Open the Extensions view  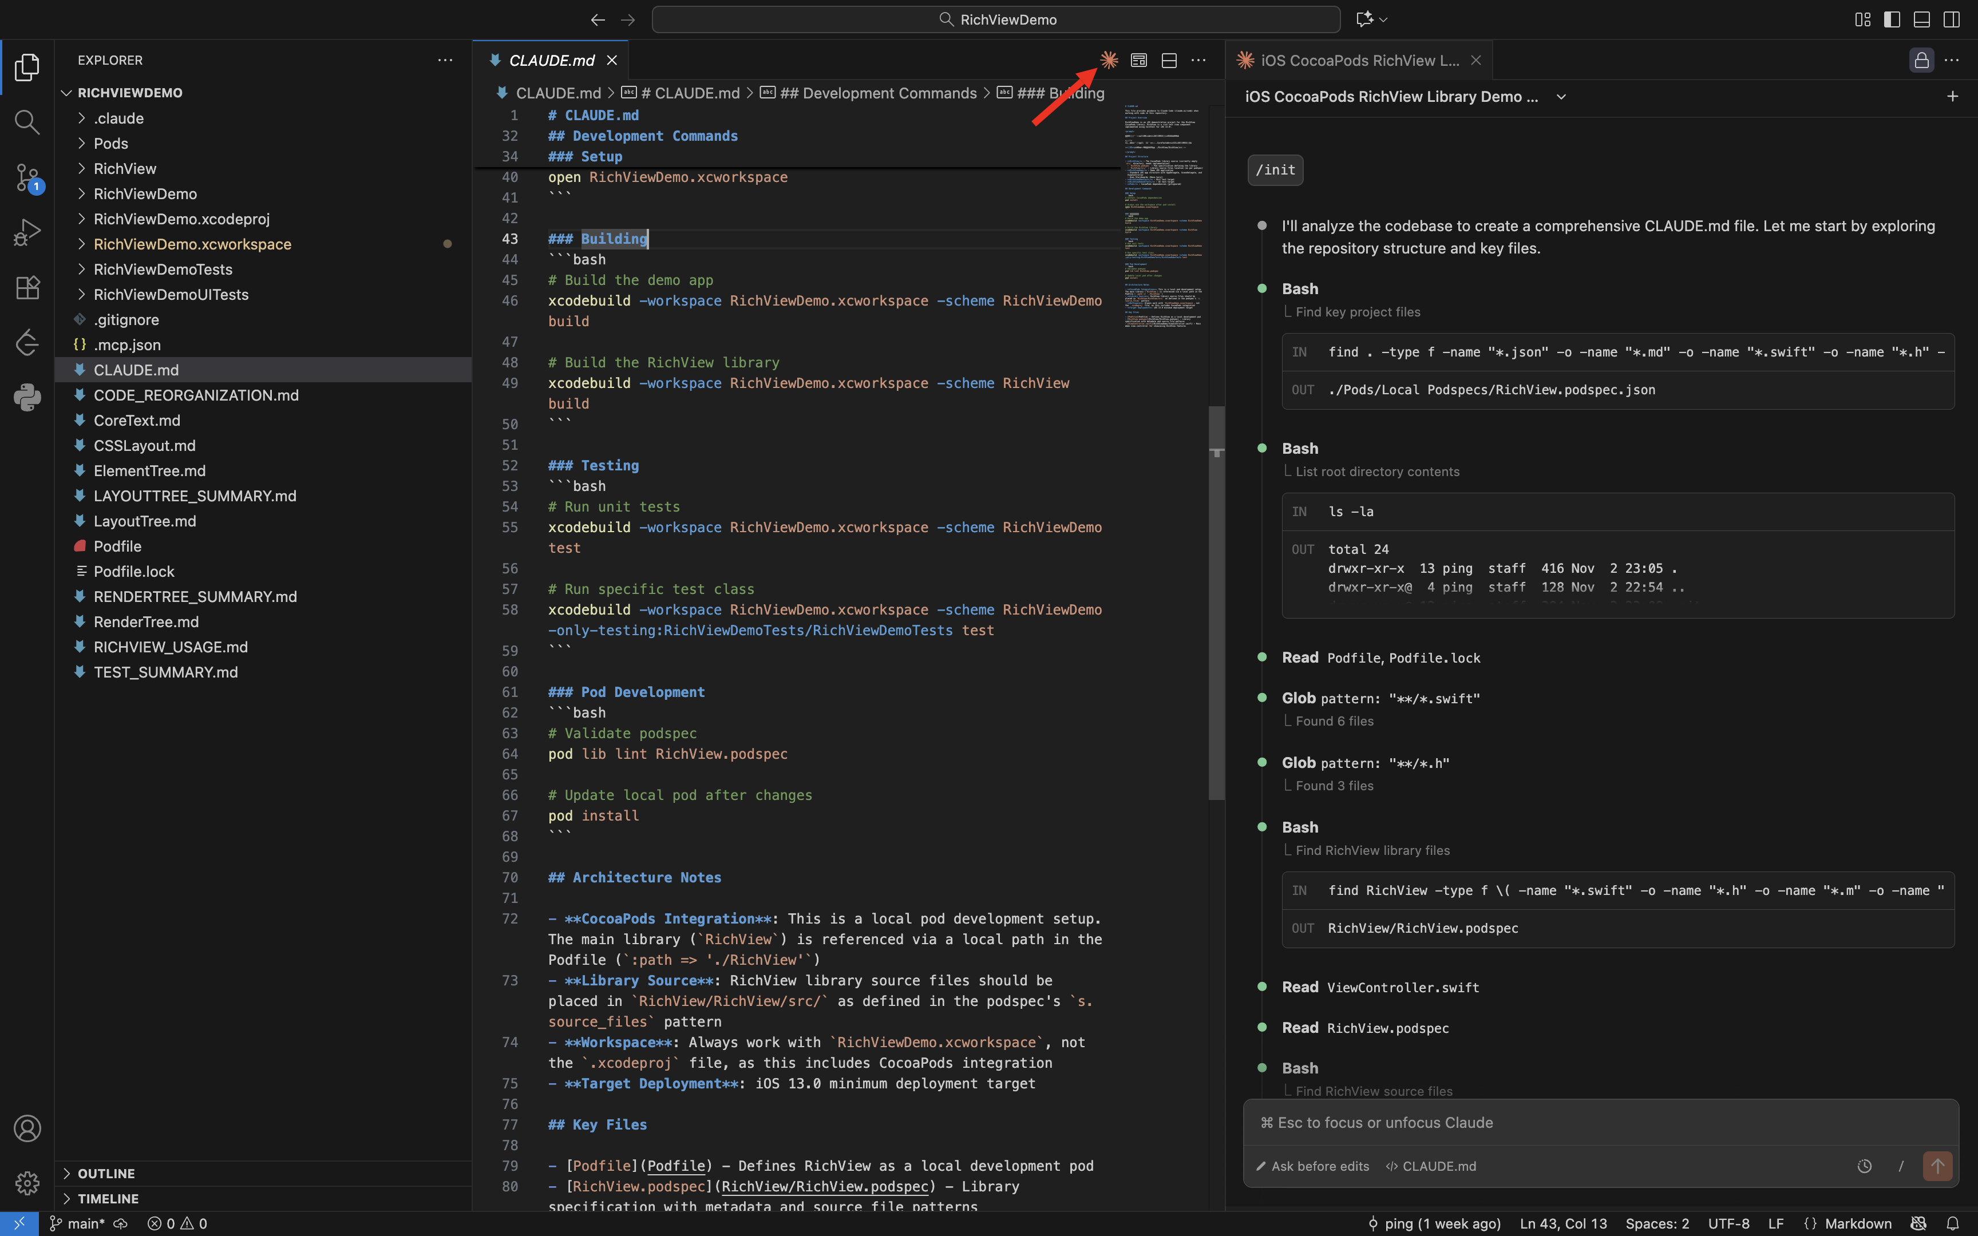pos(27,287)
